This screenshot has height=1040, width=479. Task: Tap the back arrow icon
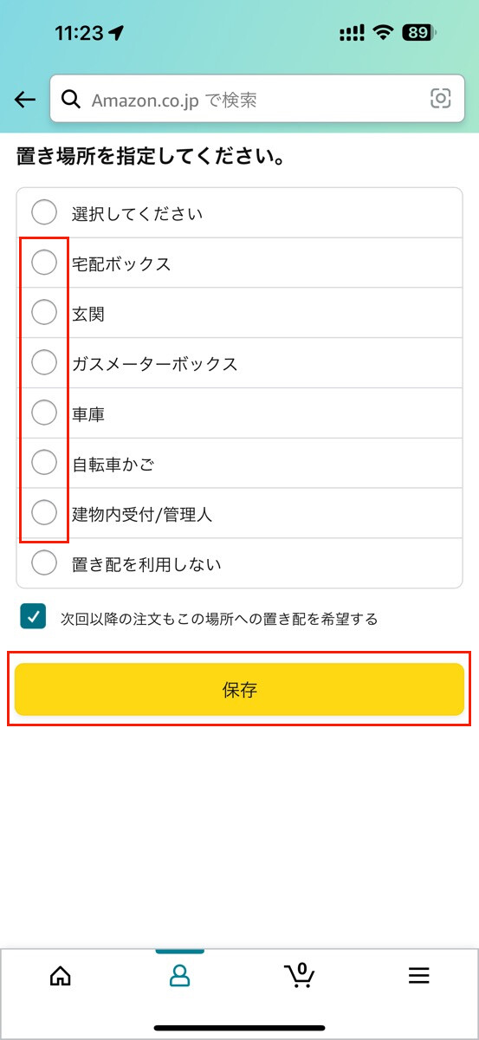[x=25, y=100]
